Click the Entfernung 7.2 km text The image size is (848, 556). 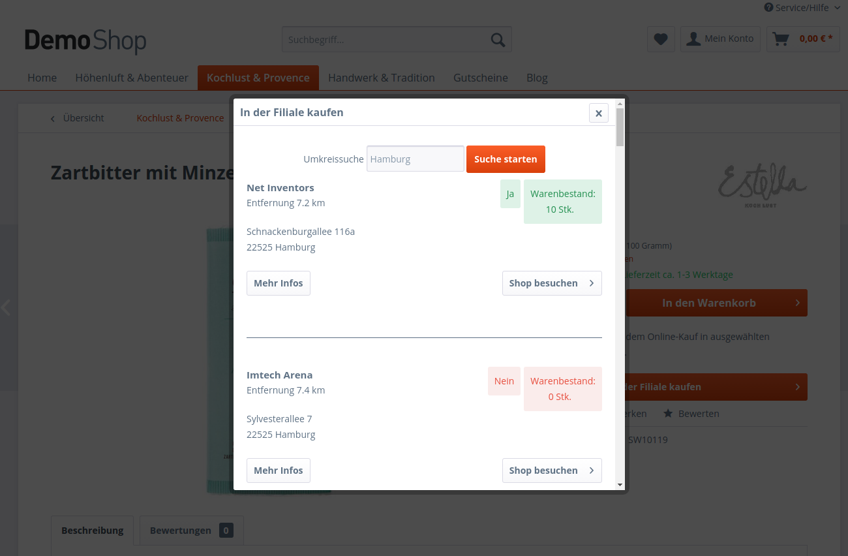[286, 203]
